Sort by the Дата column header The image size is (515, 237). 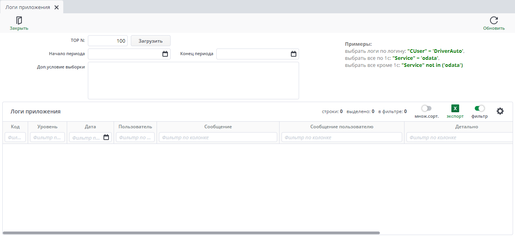tap(90, 127)
